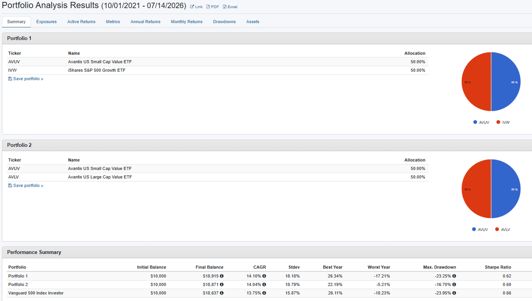This screenshot has height=301, width=532.
Task: Open the Active Returns tab
Action: click(81, 22)
